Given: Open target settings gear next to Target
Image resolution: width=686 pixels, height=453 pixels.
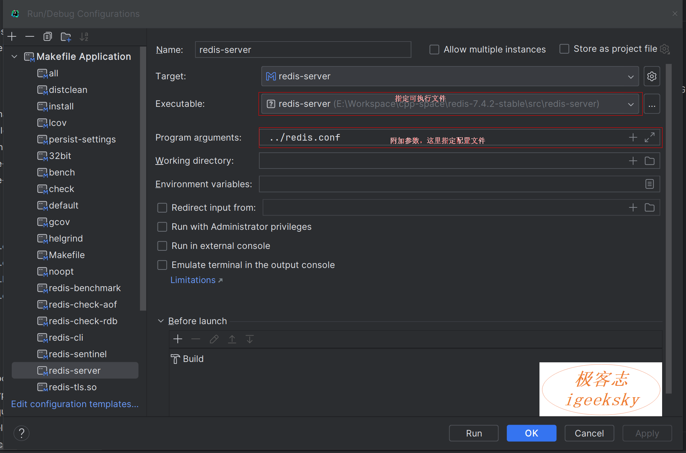Looking at the screenshot, I should (651, 76).
